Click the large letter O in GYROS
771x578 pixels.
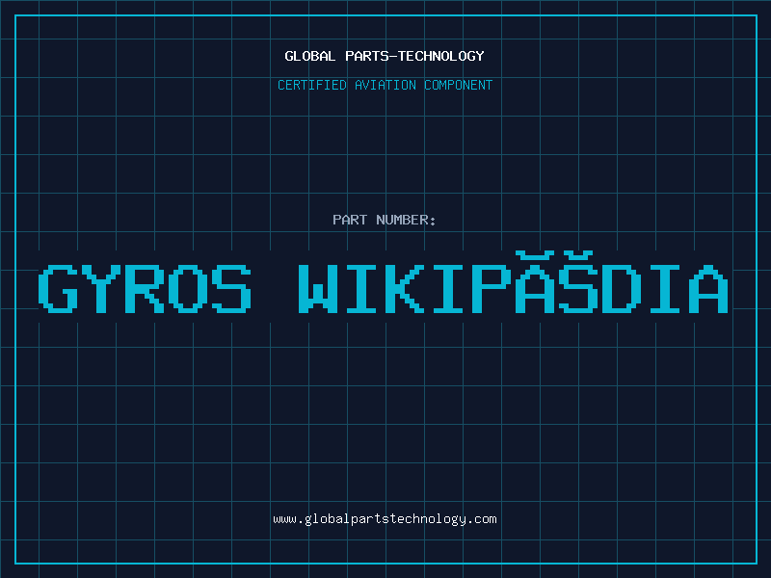point(189,289)
